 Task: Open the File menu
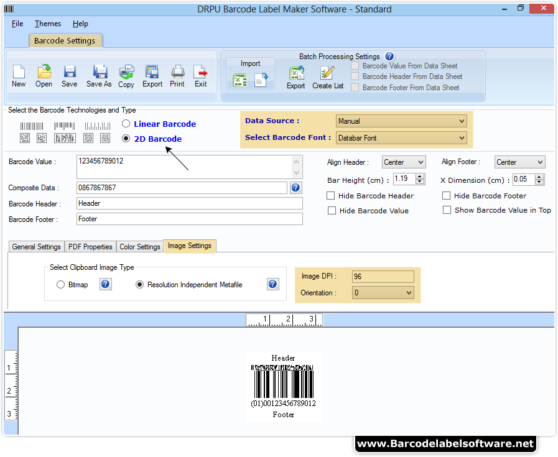[17, 24]
